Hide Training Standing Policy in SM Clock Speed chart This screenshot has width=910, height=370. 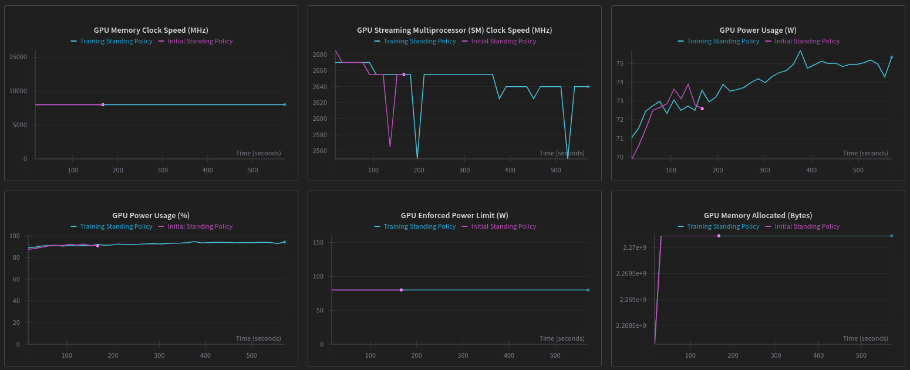419,42
